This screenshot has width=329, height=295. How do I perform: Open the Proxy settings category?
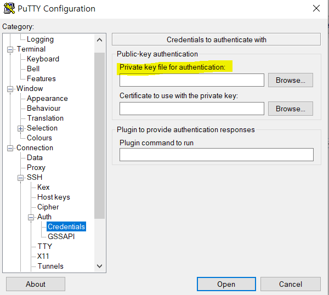(36, 168)
